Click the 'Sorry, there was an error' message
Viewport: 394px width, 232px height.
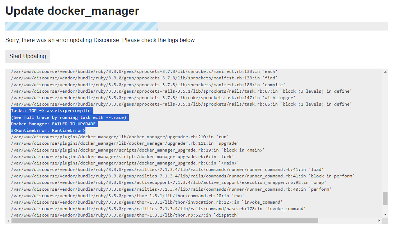pyautogui.click(x=100, y=40)
